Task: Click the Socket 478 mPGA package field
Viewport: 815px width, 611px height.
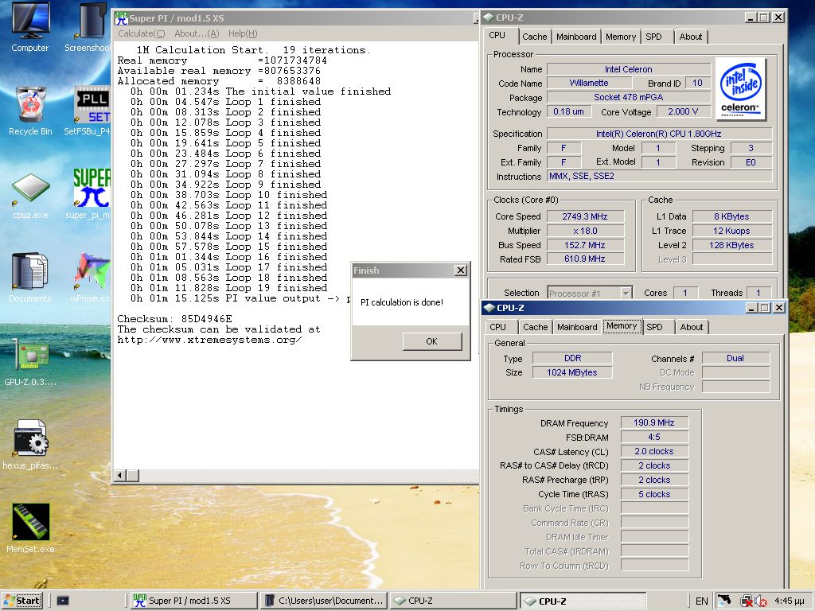Action: pos(629,97)
